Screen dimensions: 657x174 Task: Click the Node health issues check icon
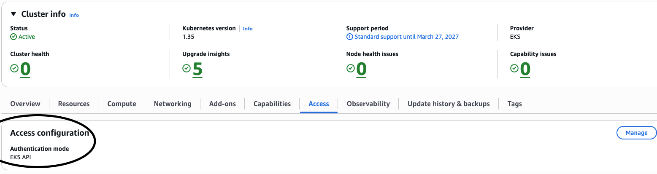point(351,68)
